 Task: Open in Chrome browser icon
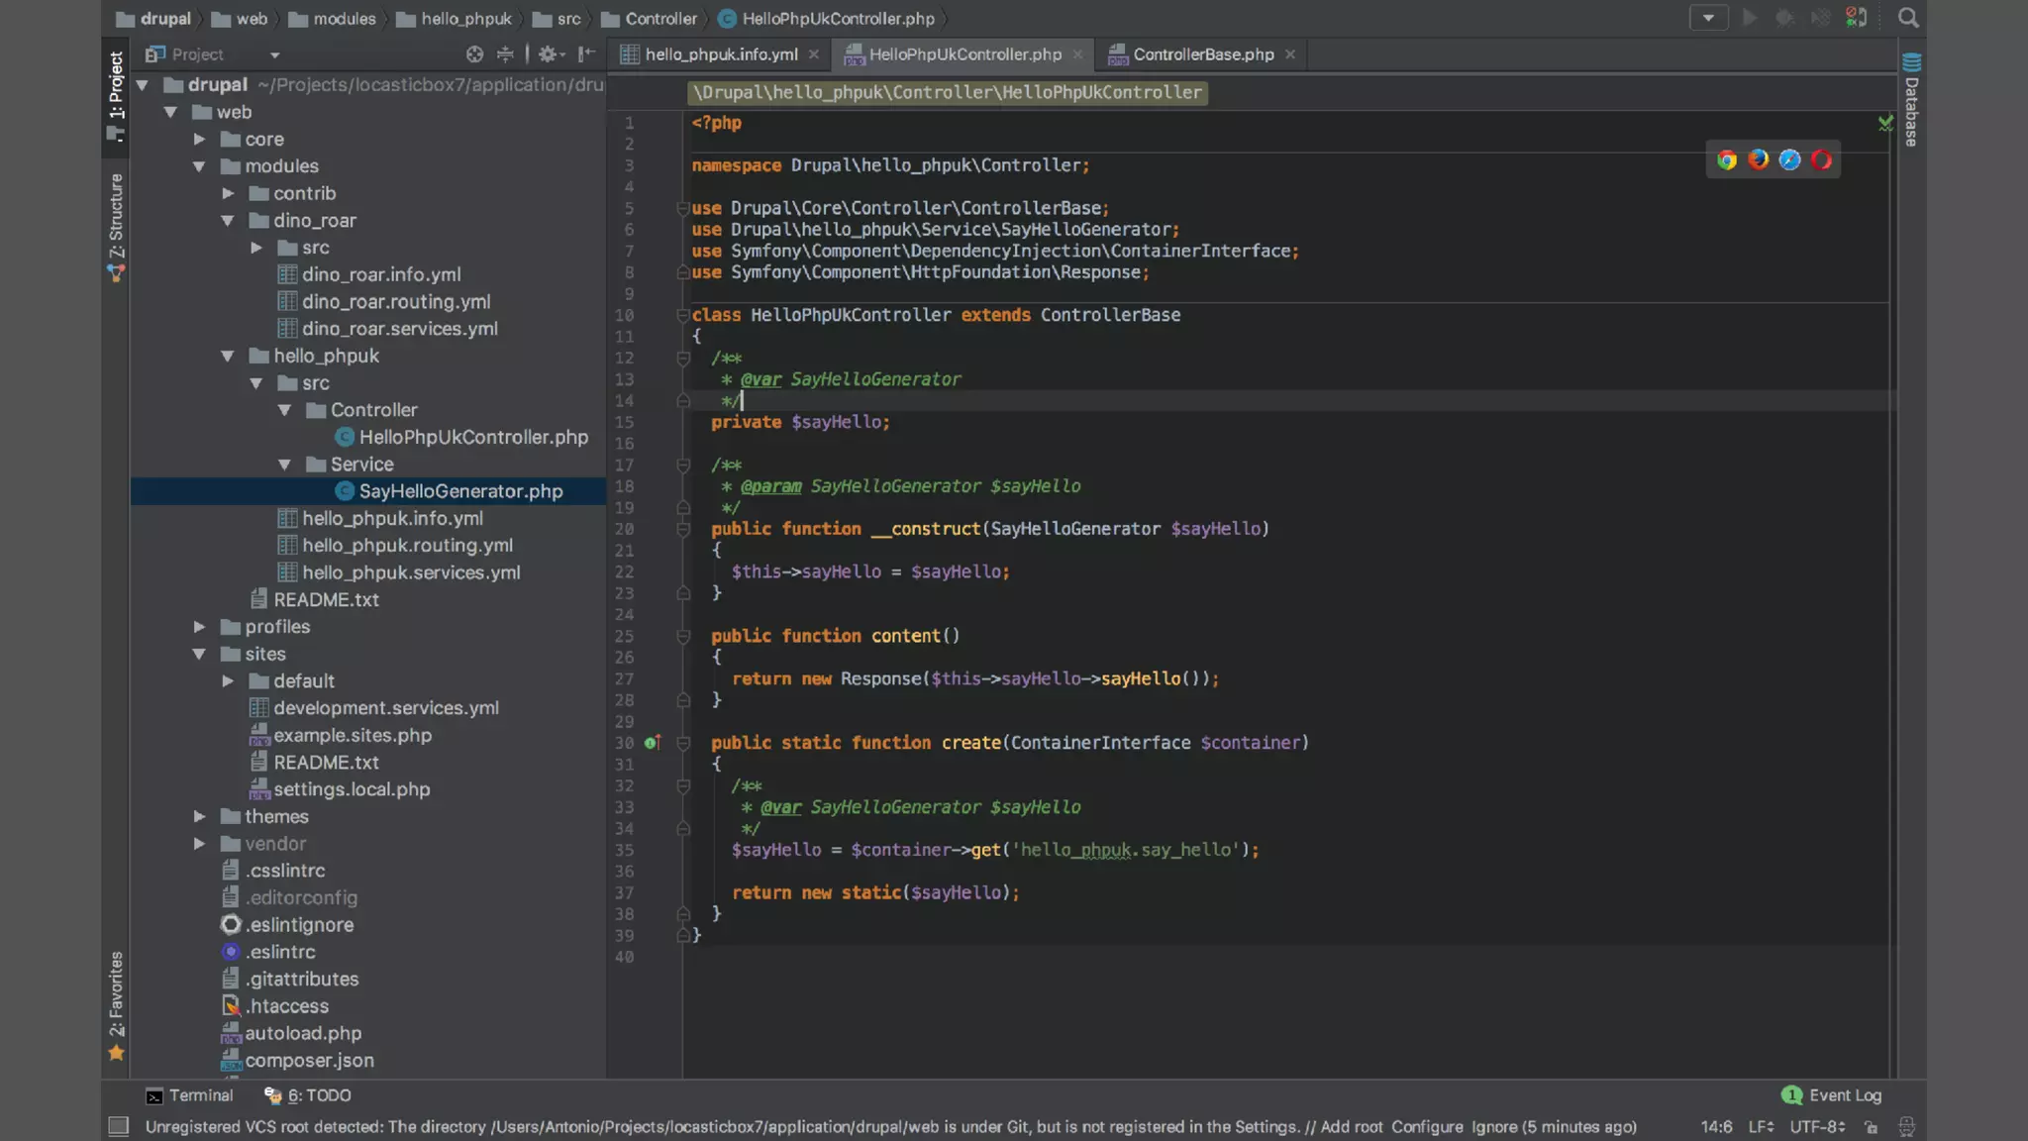coord(1727,160)
